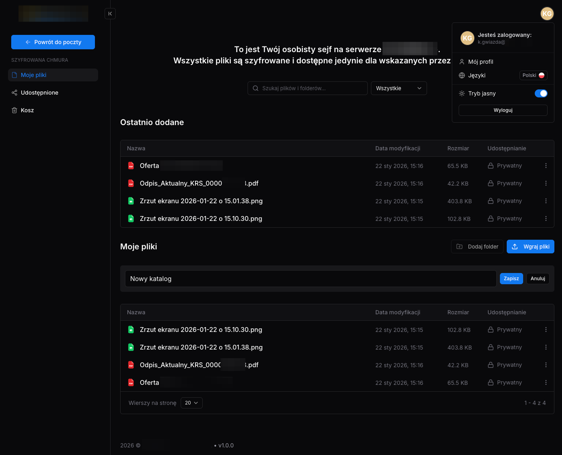The height and width of the screenshot is (455, 562).
Task: Click the Nowy katalog name input field
Action: [x=311, y=279]
